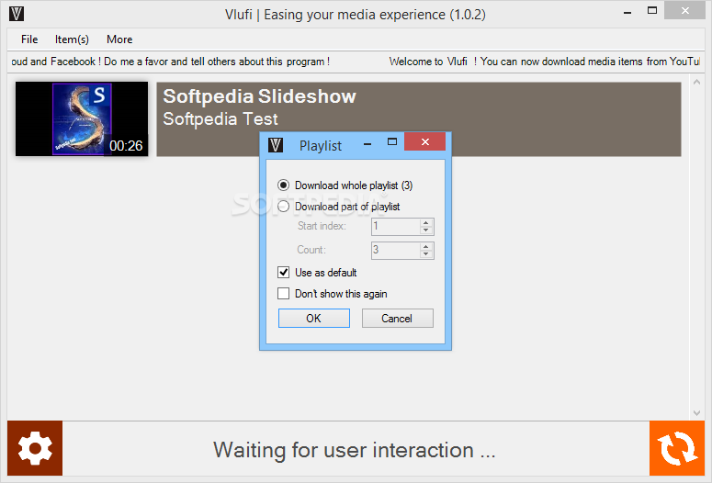Viewport: 712px width, 483px height.
Task: Click the Waiting for user interaction status
Action: (355, 450)
